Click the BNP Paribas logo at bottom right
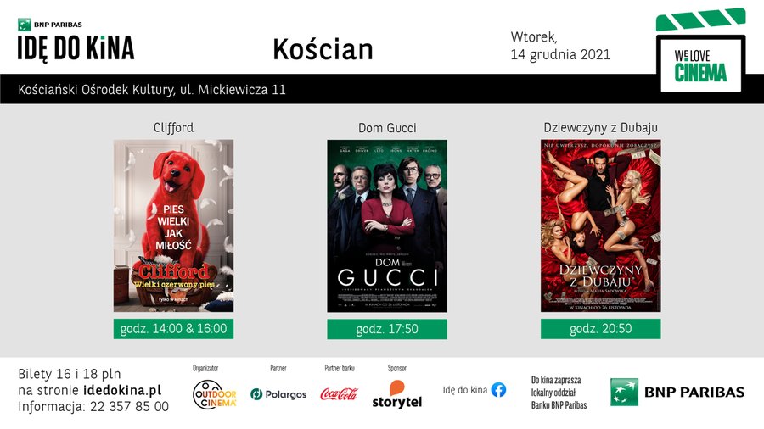This screenshot has height=429, width=764. pyautogui.click(x=677, y=392)
